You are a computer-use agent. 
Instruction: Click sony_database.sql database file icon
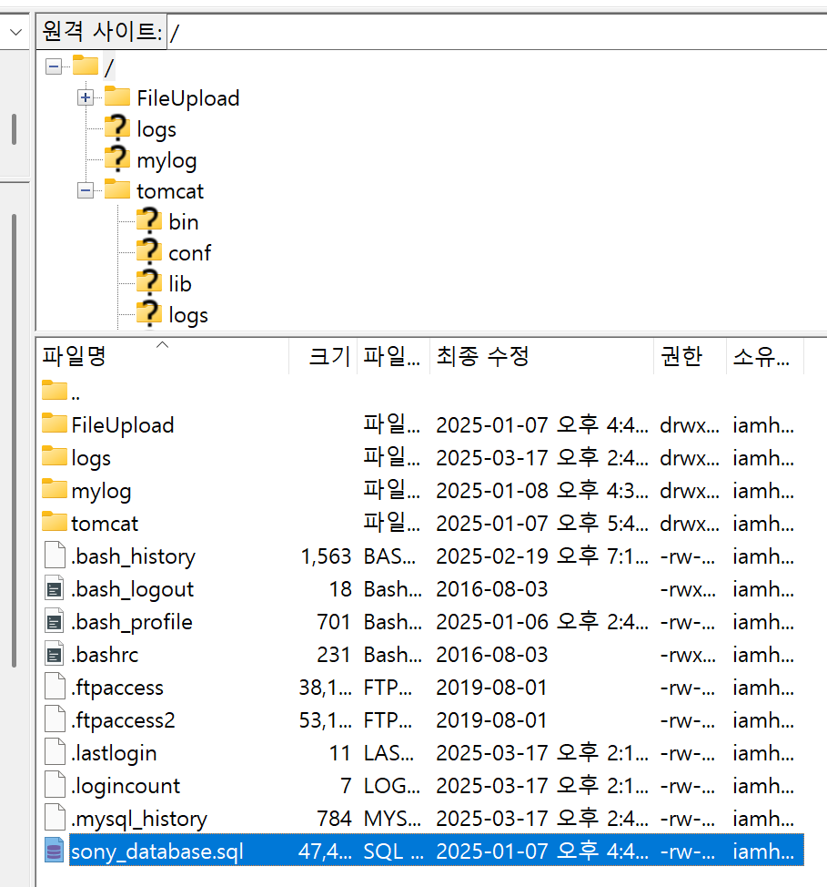pyautogui.click(x=55, y=851)
